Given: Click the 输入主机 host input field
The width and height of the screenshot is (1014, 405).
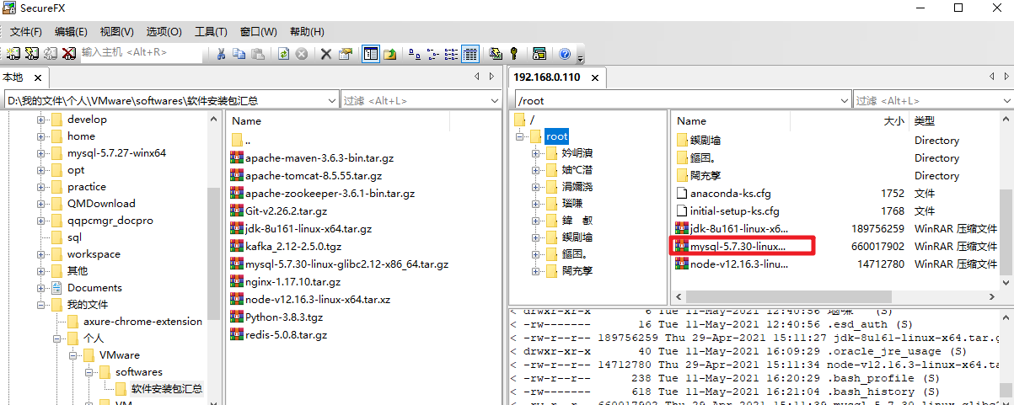Looking at the screenshot, I should click(142, 53).
